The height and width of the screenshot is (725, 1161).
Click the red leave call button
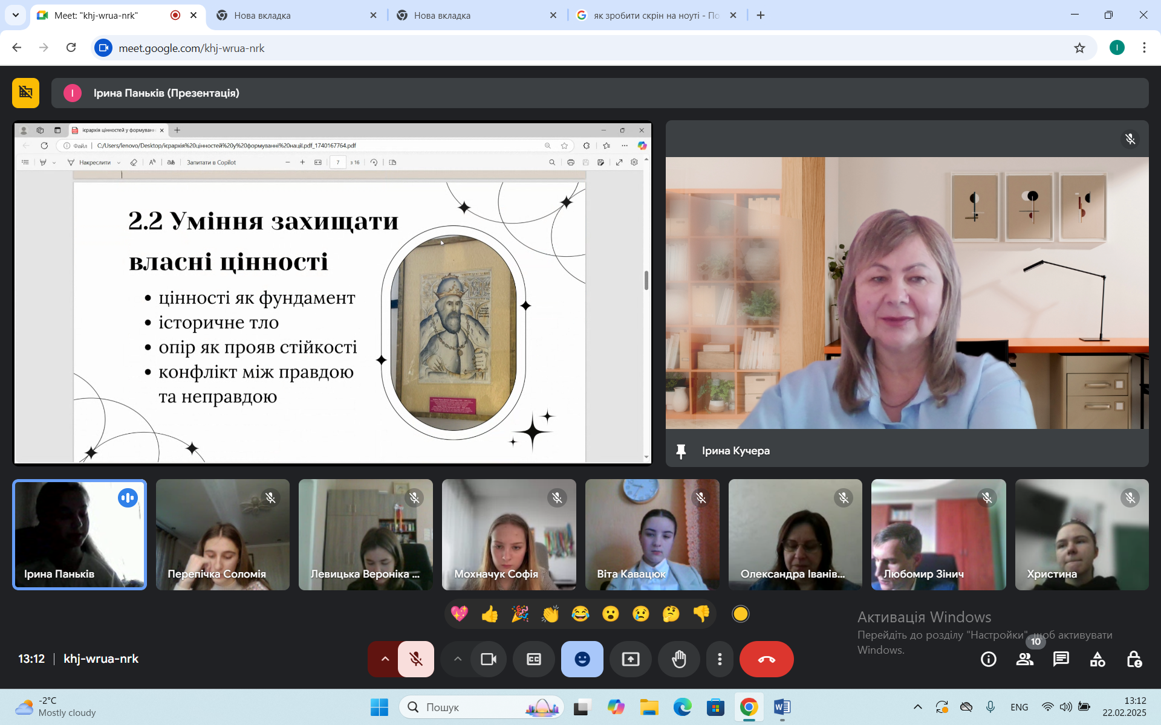(x=766, y=659)
